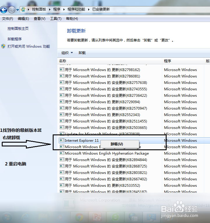The height and width of the screenshot is (223, 210).
Task: Choose 卸载(U) in the context menu
Action: coord(120,144)
